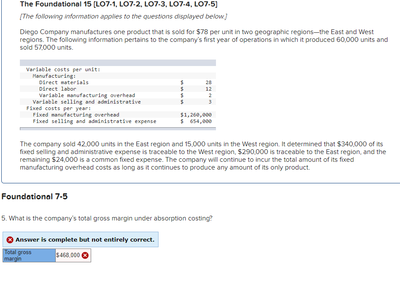This screenshot has height=302, width=400.
Task: Click the shaded Total gross margin label cell
Action: (x=29, y=255)
